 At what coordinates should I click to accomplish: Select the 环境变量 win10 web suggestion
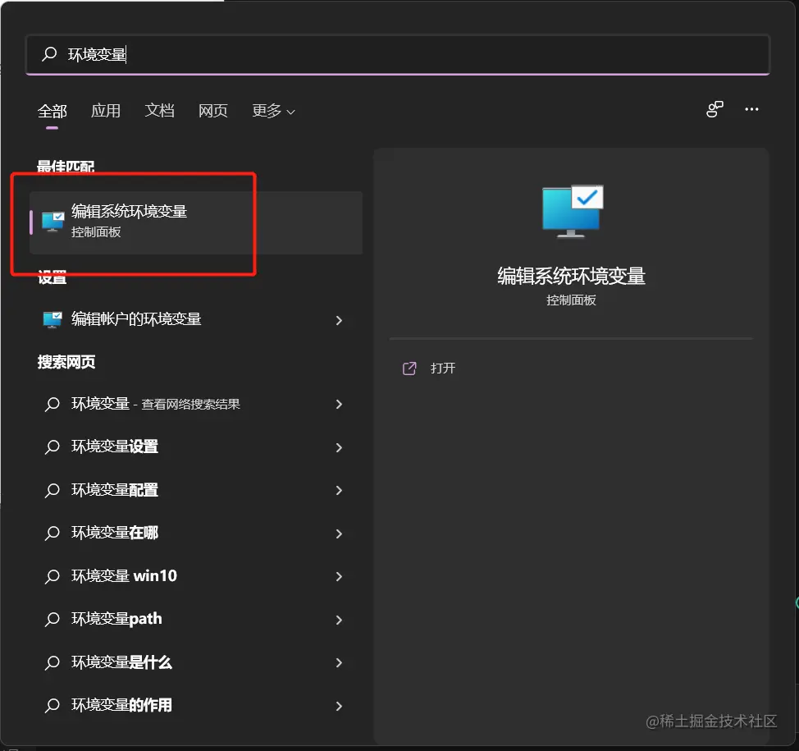(196, 576)
